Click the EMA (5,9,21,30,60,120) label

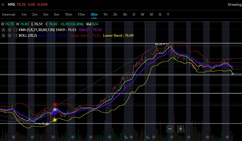(37, 30)
